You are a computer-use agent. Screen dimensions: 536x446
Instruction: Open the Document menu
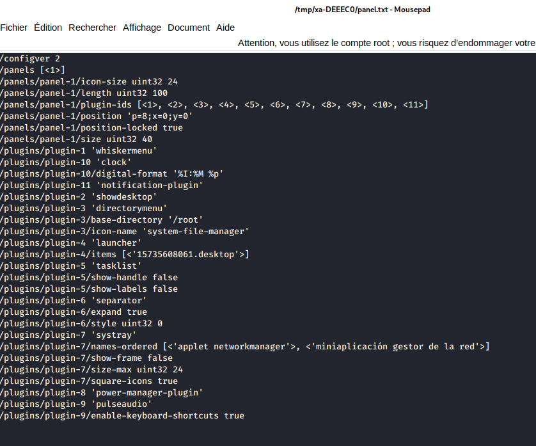[x=189, y=28]
